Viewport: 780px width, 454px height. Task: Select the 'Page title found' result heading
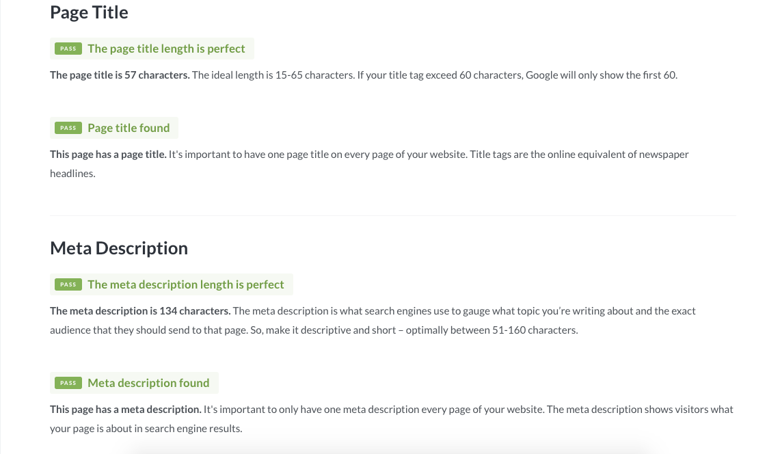[129, 128]
